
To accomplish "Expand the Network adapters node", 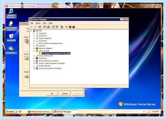I will pos(34,48).
